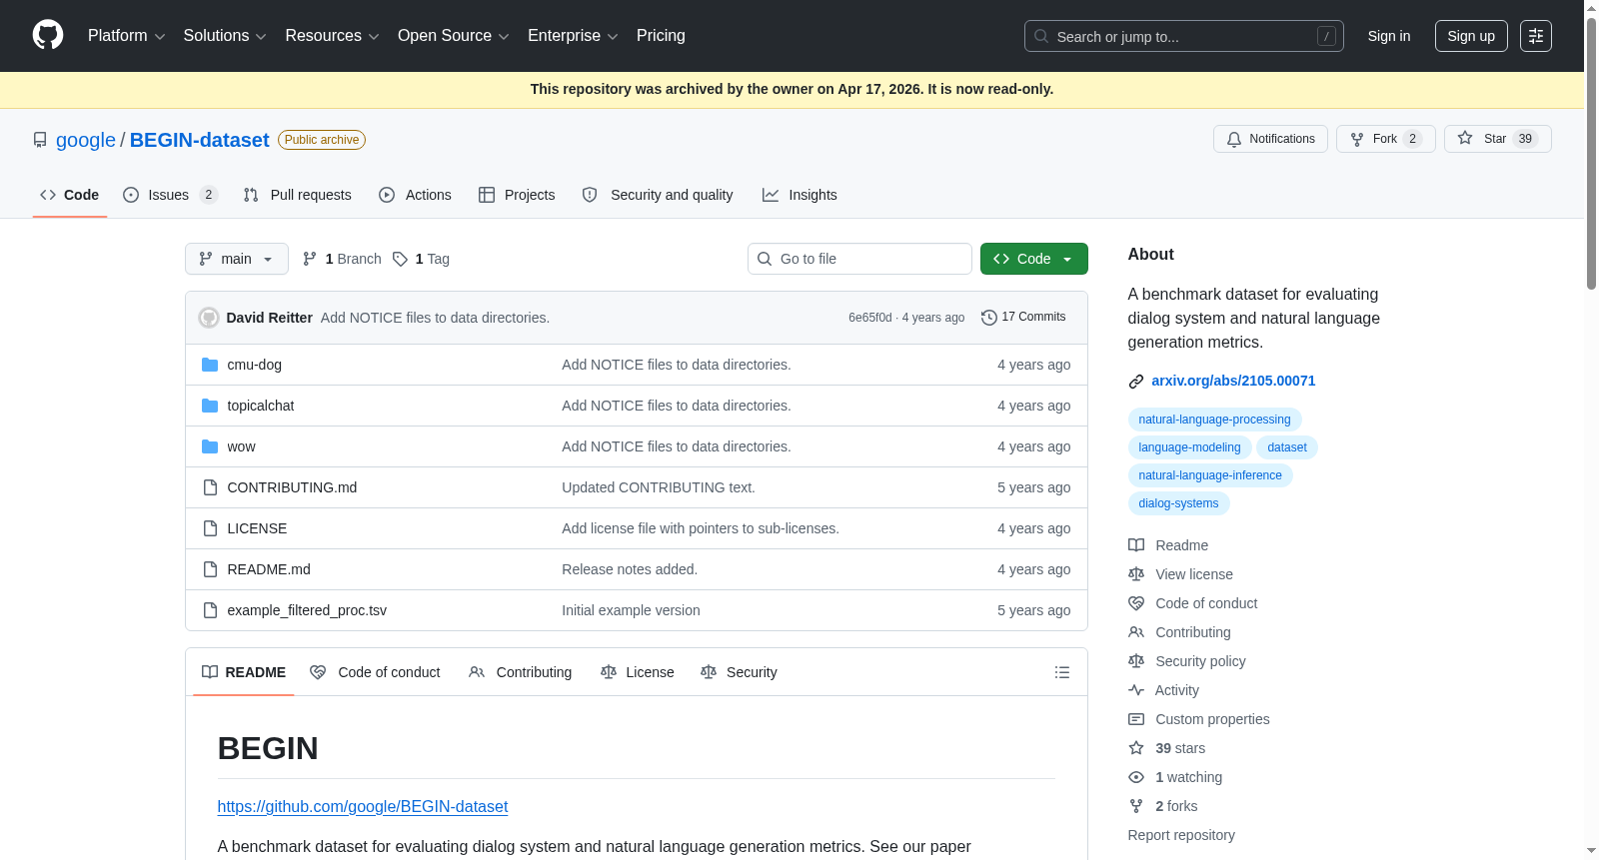Click the topicalchat folder icon
Image resolution: width=1599 pixels, height=860 pixels.
coord(210,406)
